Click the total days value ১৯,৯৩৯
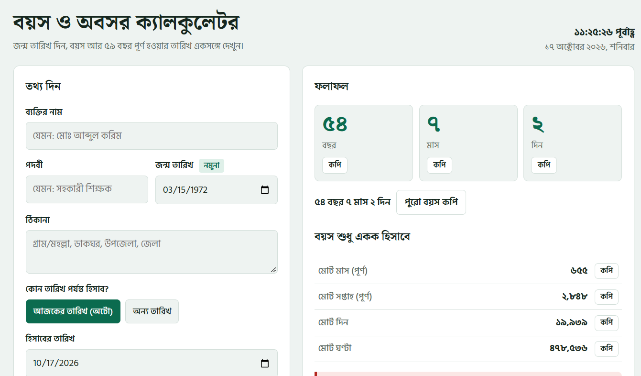This screenshot has width=641, height=376. click(x=572, y=323)
